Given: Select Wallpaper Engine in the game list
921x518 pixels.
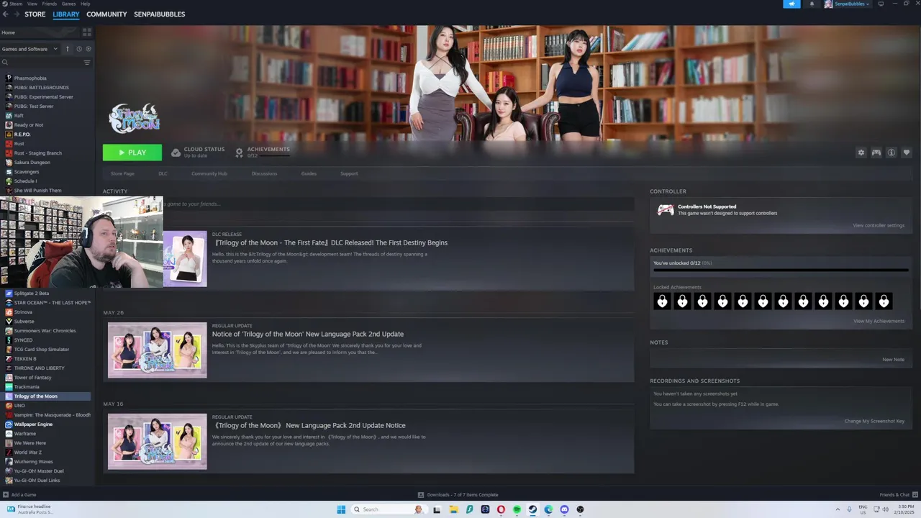Looking at the screenshot, I should pyautogui.click(x=33, y=424).
